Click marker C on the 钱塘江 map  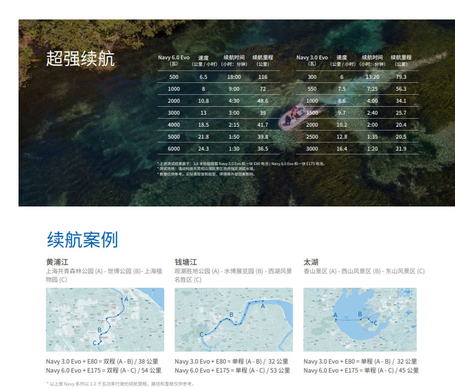click(202, 335)
